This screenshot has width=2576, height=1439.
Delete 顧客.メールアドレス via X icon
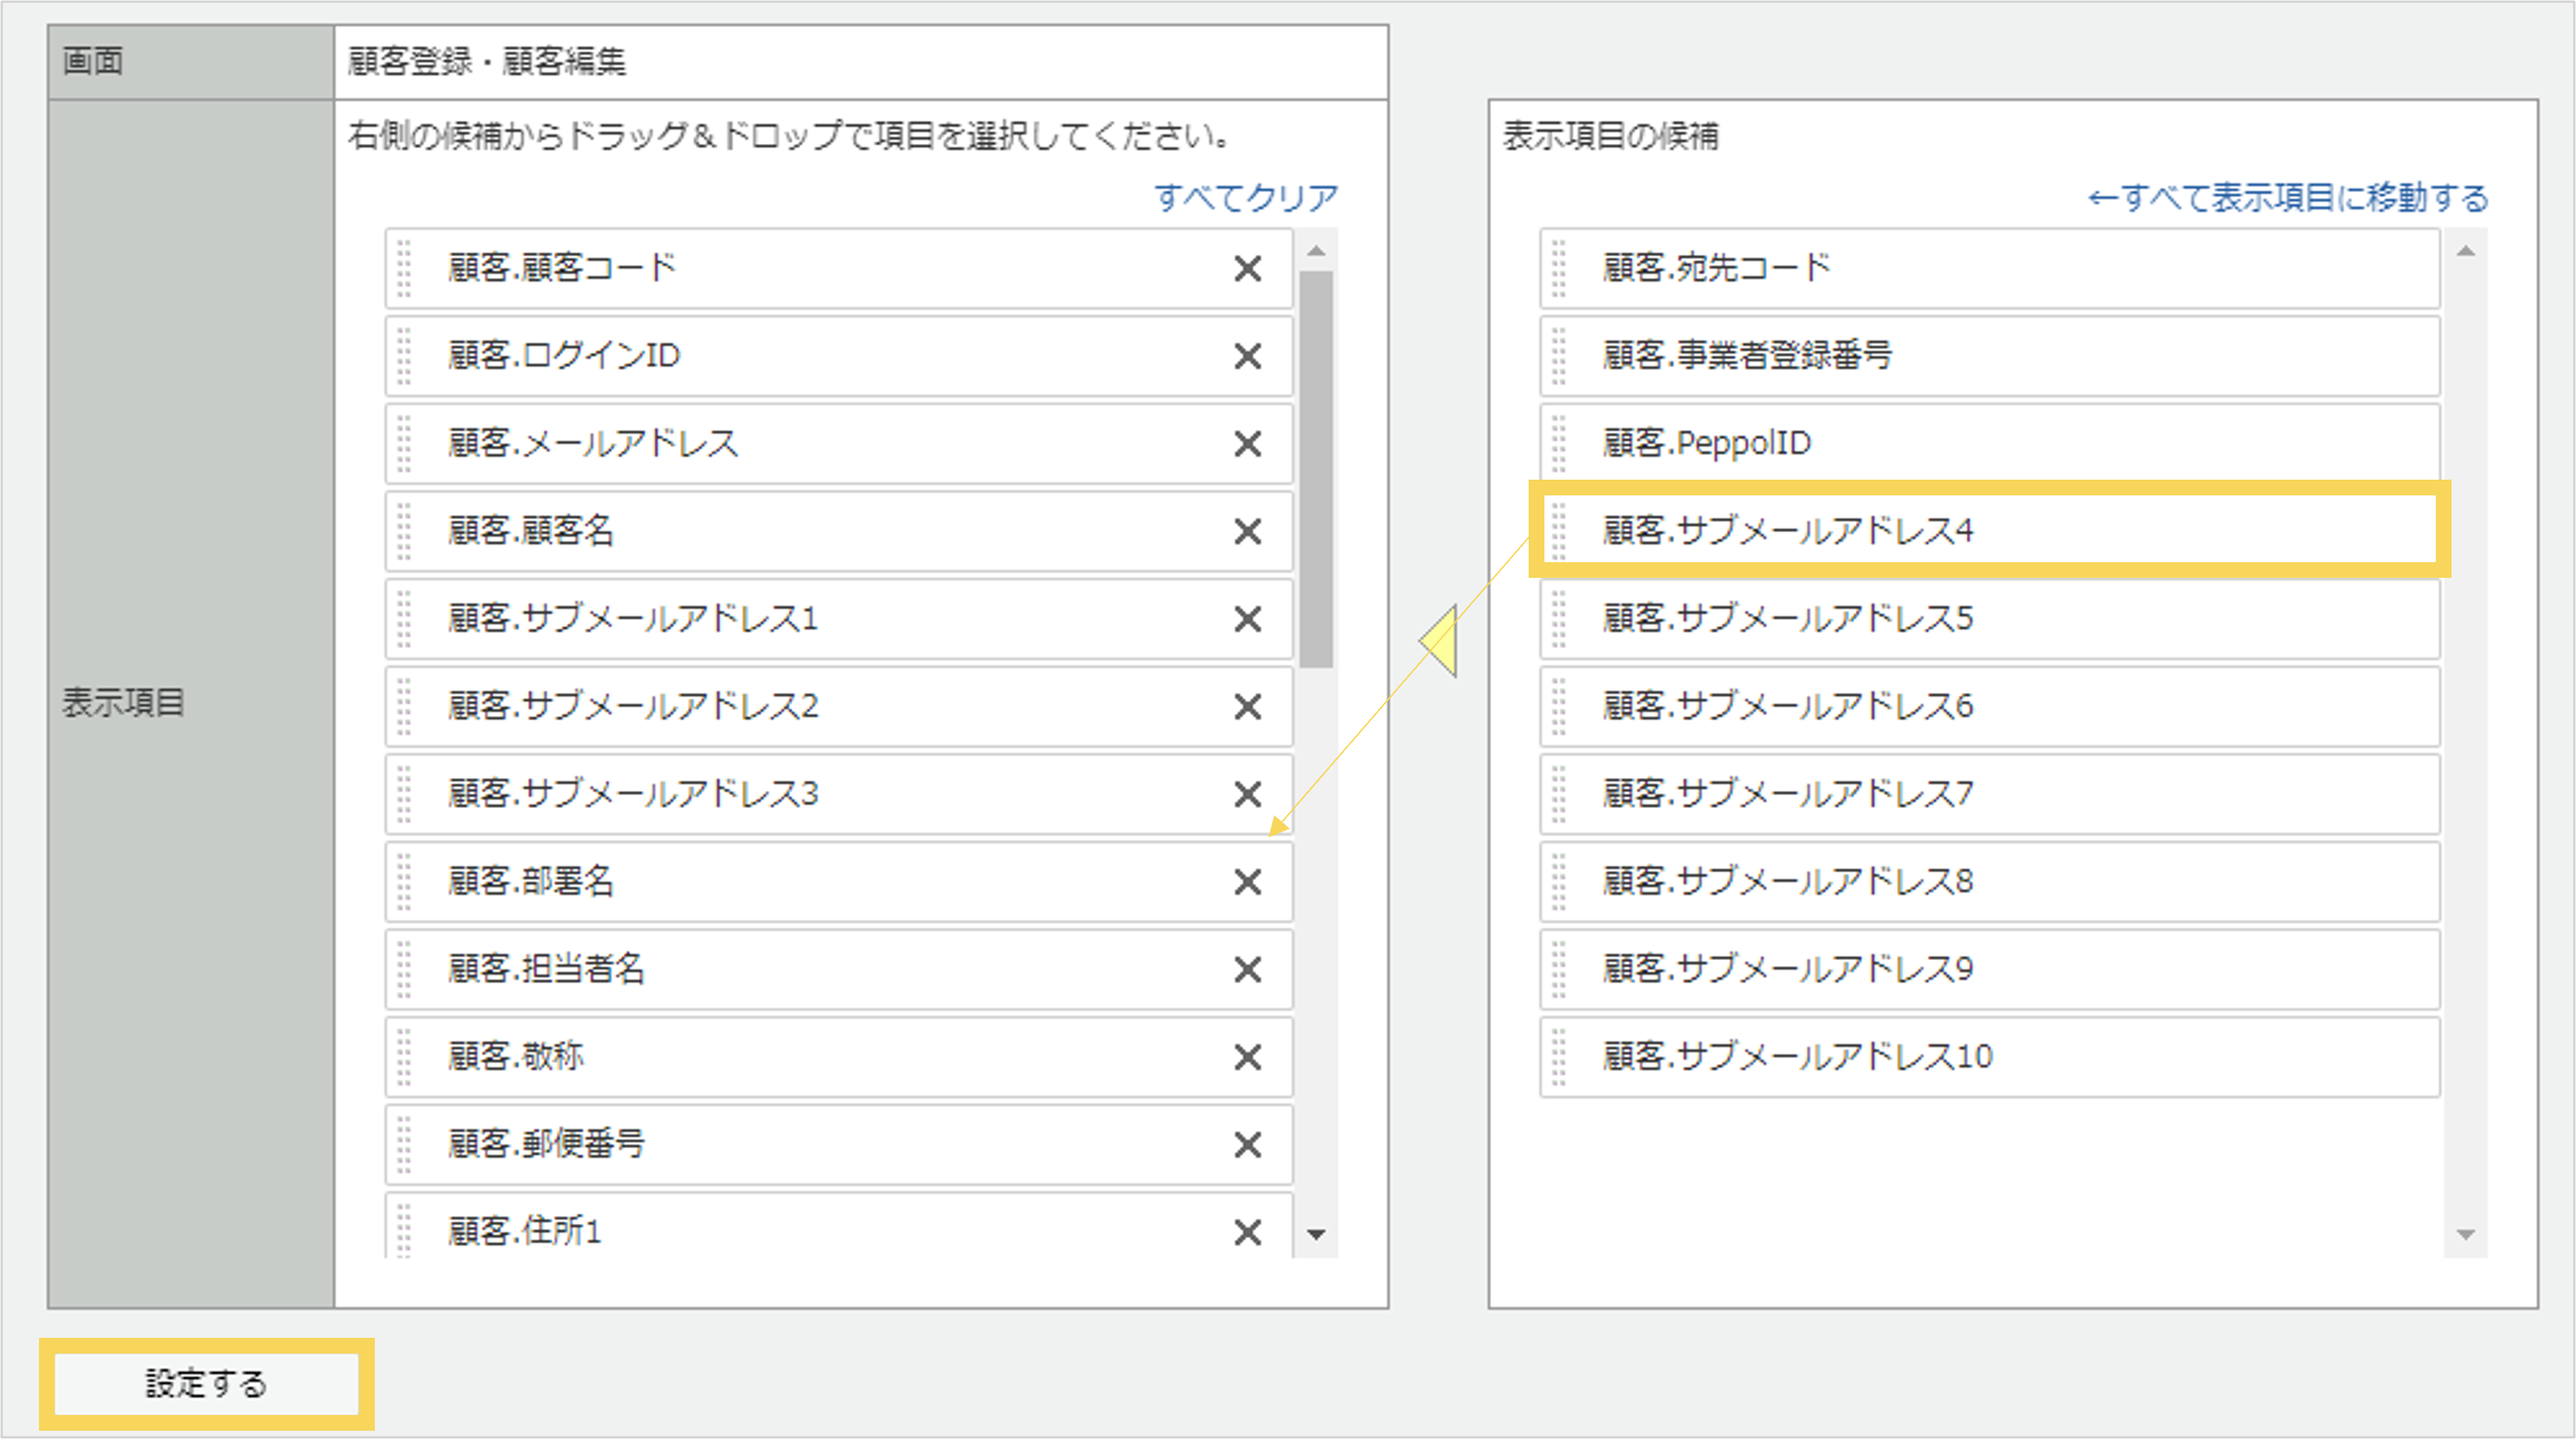coord(1247,443)
